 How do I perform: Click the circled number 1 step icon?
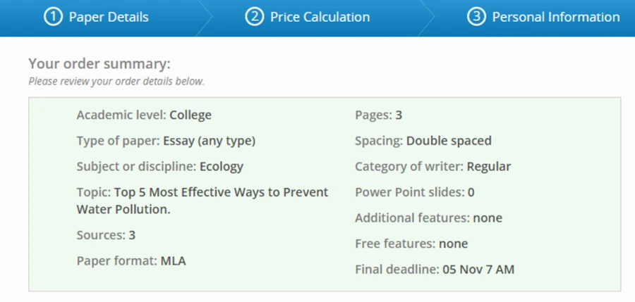click(53, 17)
